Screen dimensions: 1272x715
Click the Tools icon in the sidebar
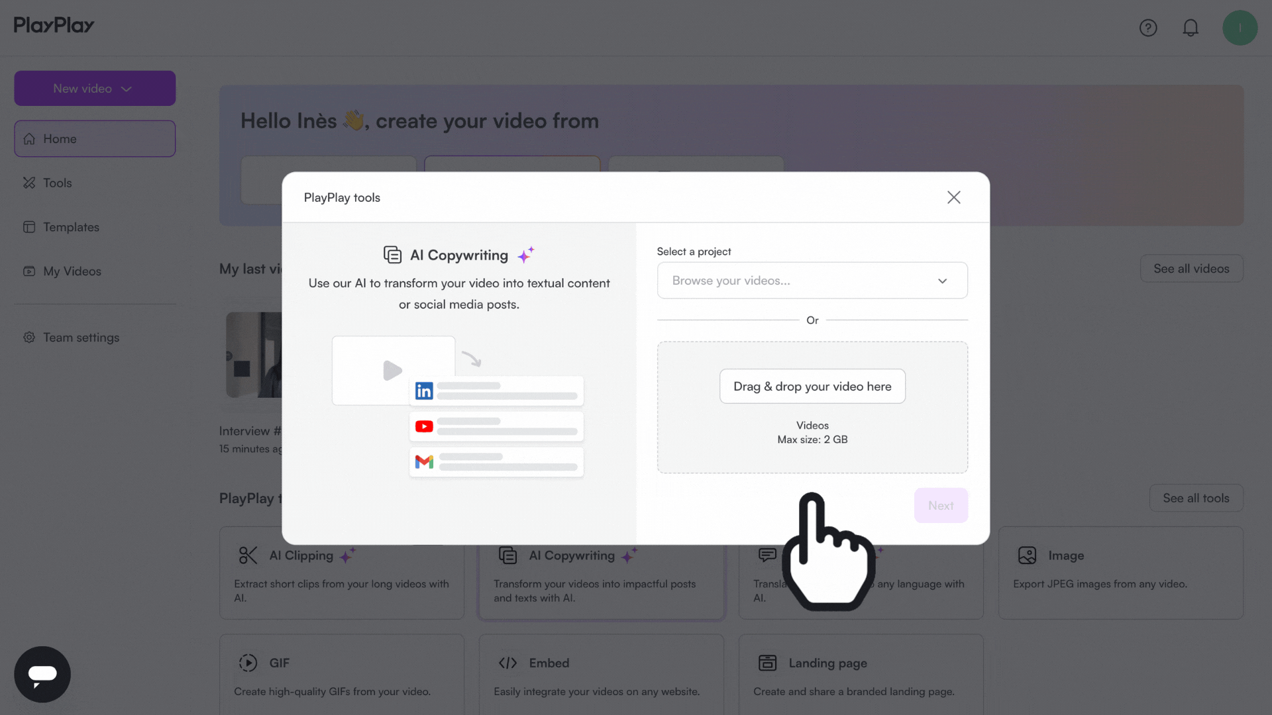coord(29,183)
